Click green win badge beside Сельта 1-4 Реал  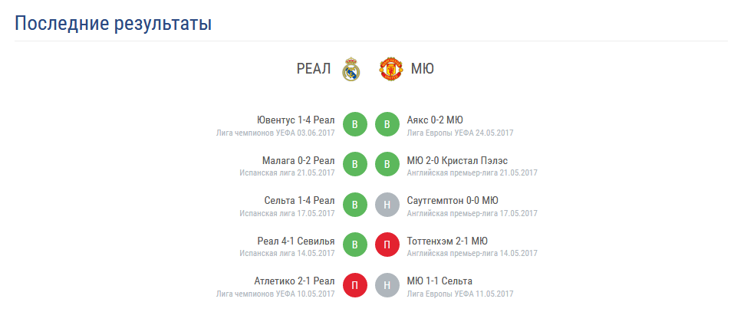[355, 205]
